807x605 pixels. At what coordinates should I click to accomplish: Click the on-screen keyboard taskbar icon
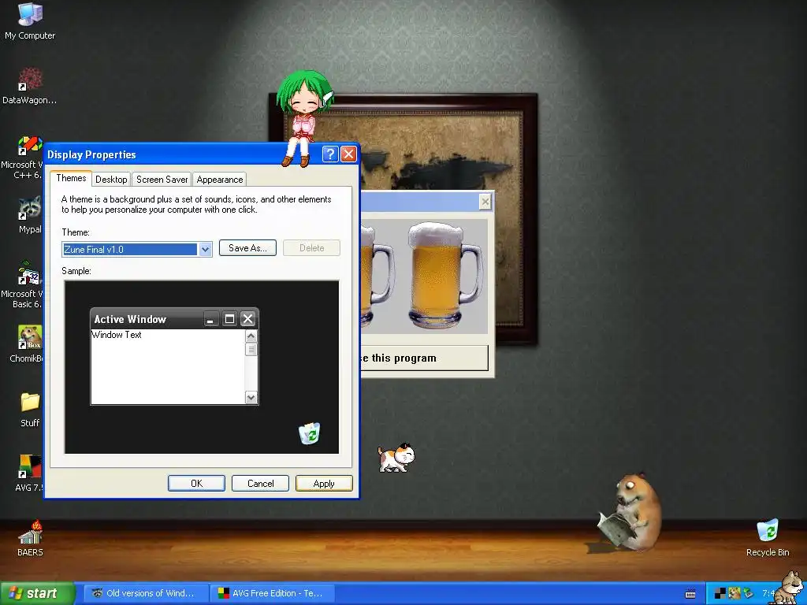pos(690,594)
